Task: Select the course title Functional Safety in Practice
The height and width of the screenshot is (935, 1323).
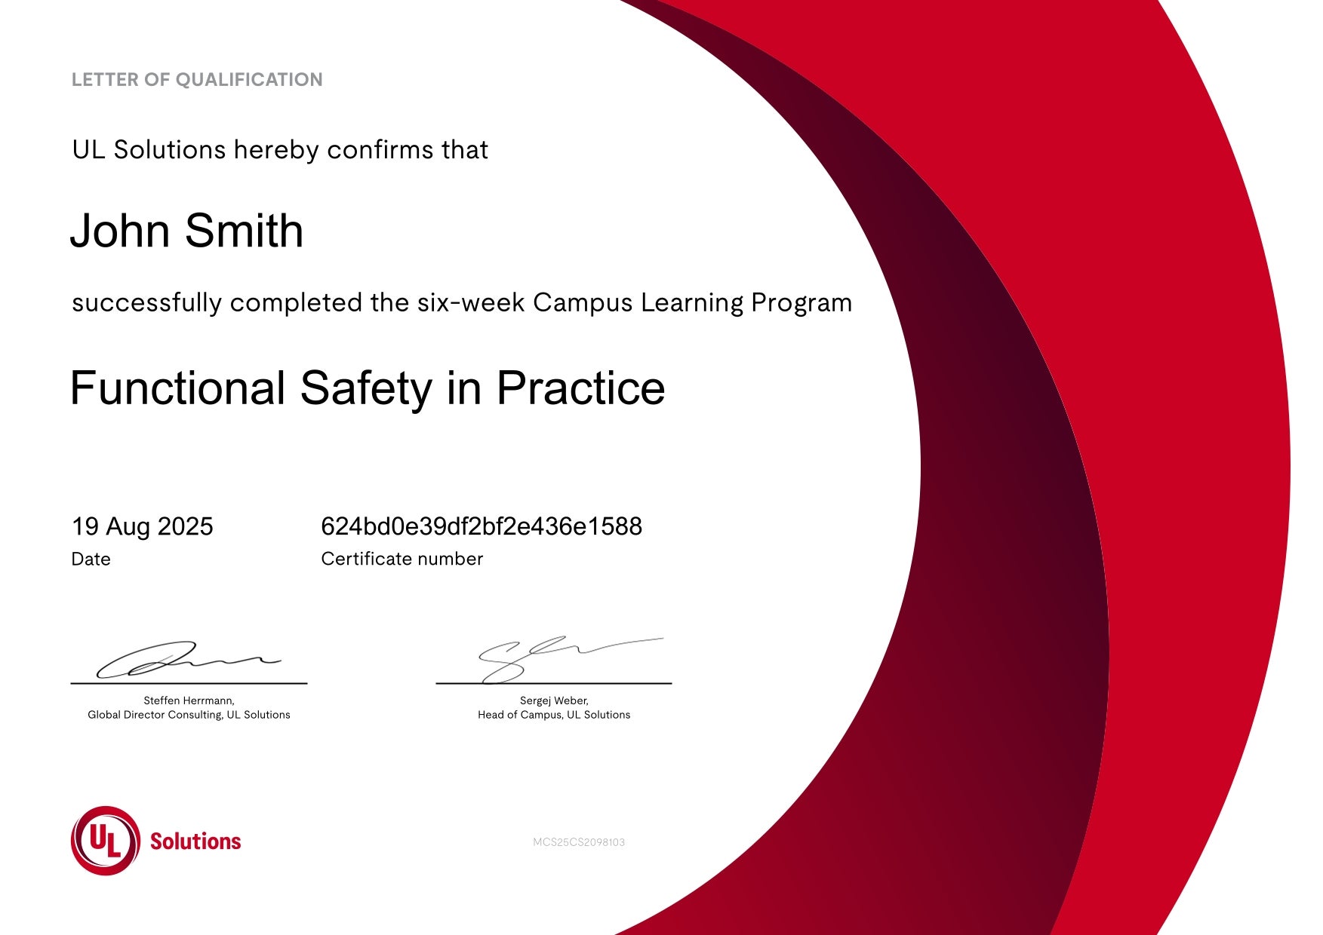Action: 368,389
